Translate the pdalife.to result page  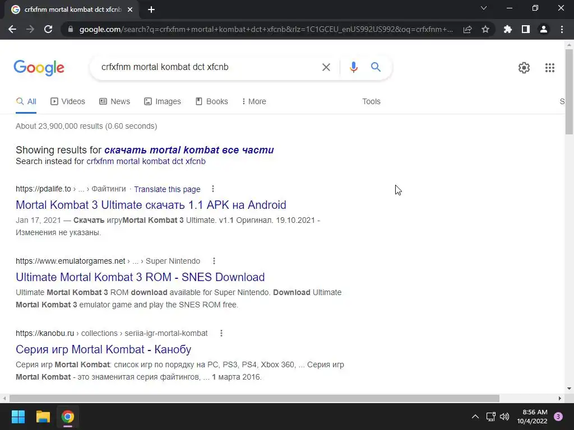coord(167,189)
